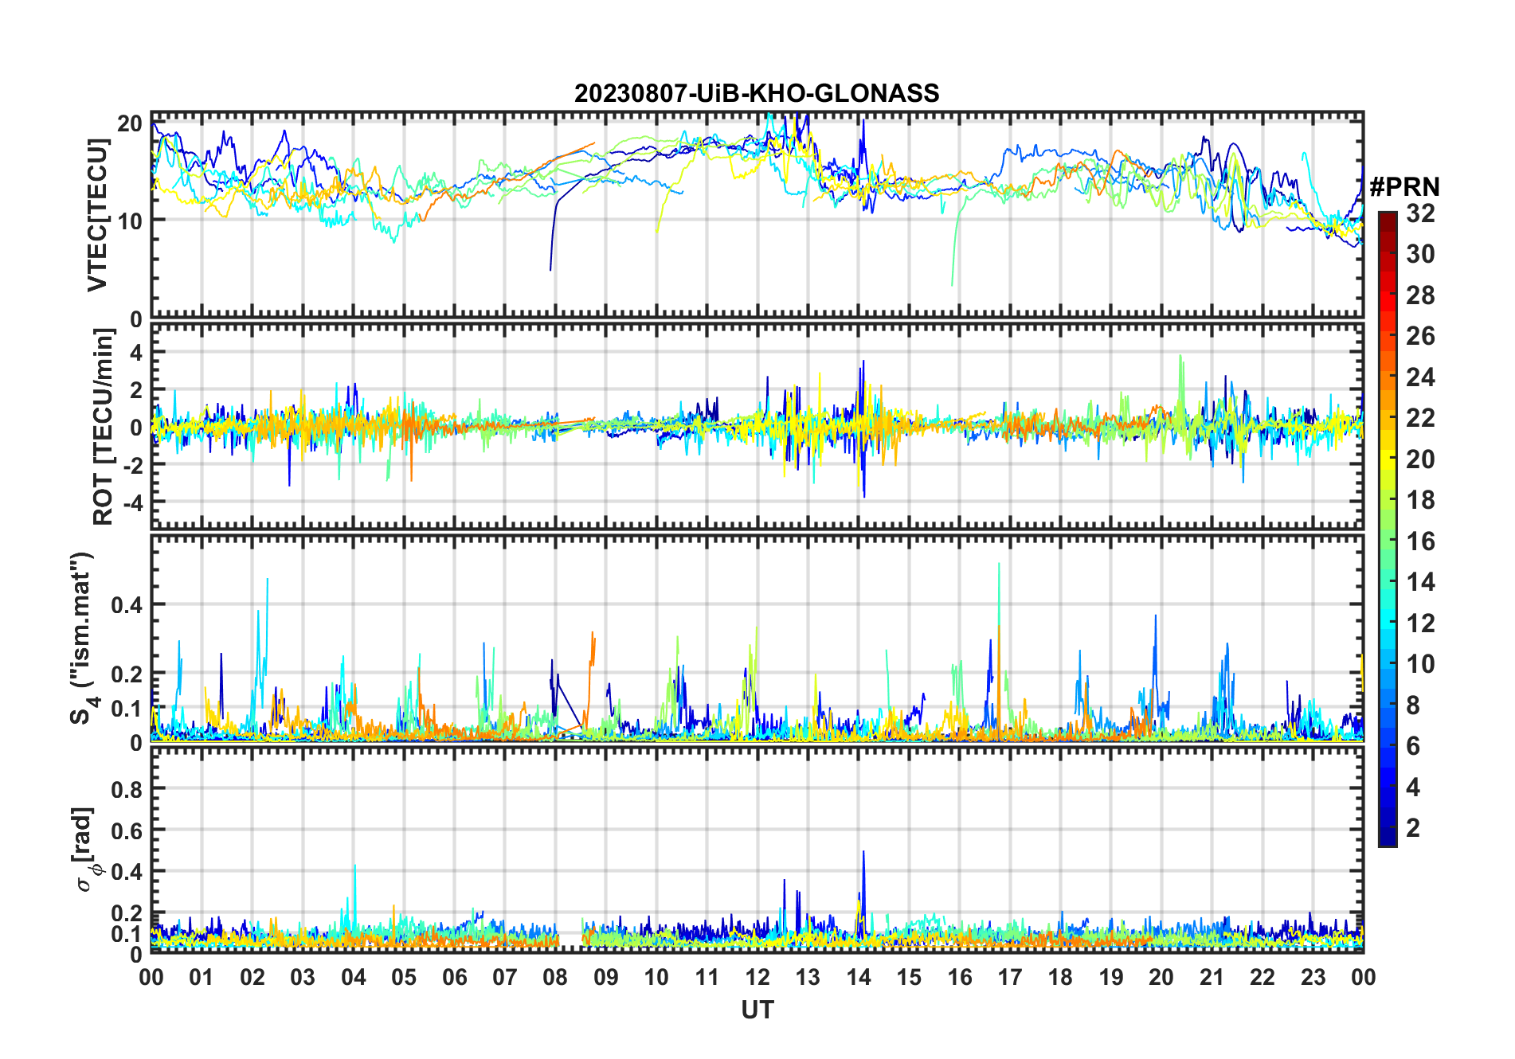Image resolution: width=1515 pixels, height=1059 pixels.
Task: Click the plot title 20230807-UiB-KHO-GLONASS
Action: 757,94
